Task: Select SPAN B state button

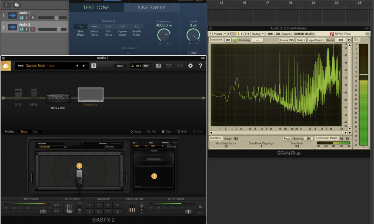Action: click(241, 34)
